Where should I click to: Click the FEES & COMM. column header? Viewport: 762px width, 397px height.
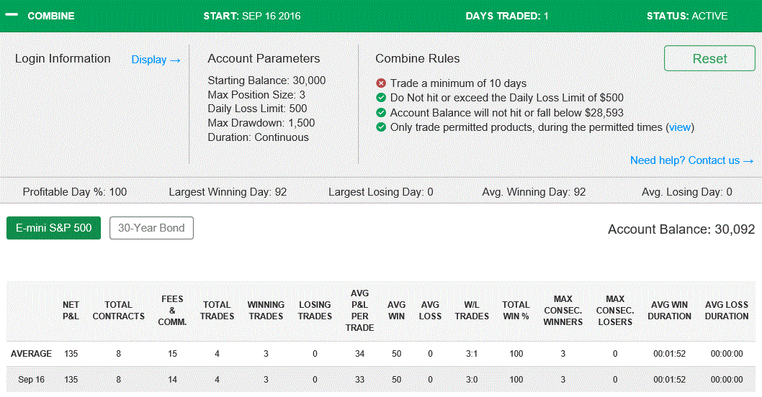coord(172,310)
